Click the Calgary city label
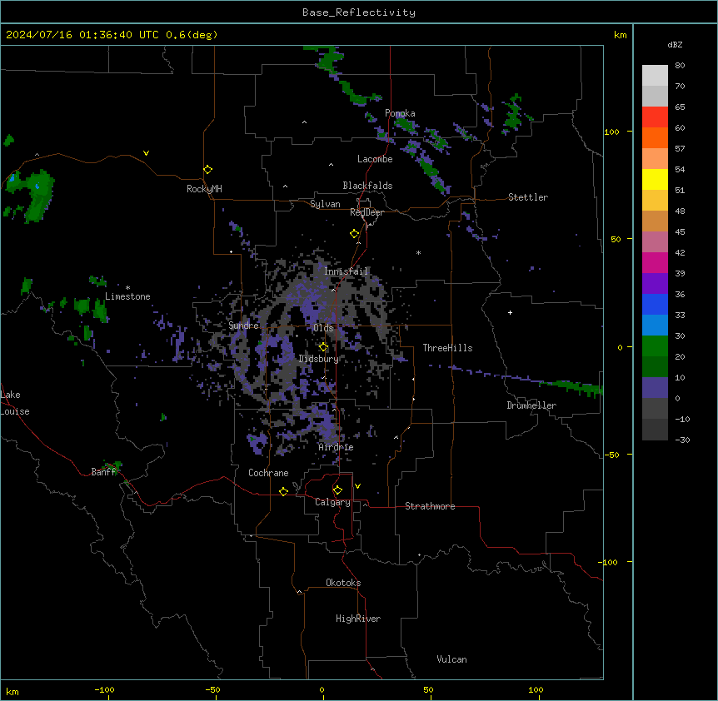Image resolution: width=718 pixels, height=701 pixels. [332, 502]
